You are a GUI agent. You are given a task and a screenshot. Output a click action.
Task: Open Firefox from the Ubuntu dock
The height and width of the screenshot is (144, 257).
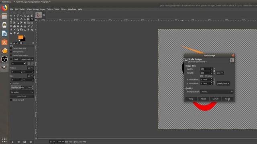(4, 8)
